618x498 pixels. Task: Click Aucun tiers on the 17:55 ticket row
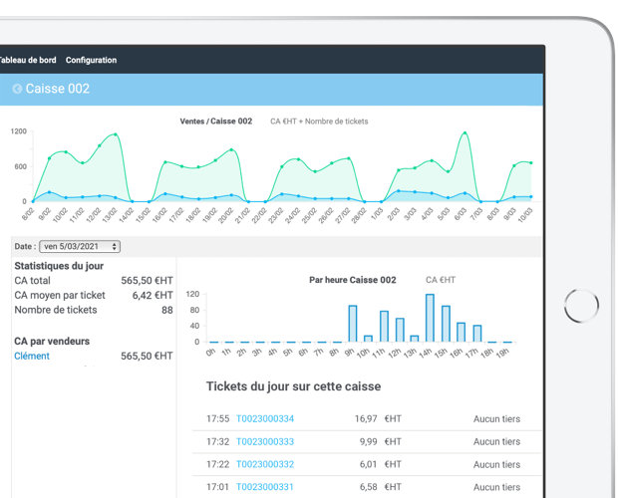(496, 419)
